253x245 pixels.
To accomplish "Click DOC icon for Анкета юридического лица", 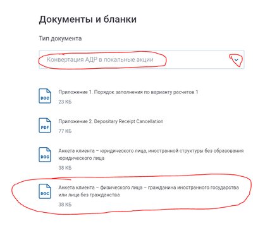I will 45,155.
